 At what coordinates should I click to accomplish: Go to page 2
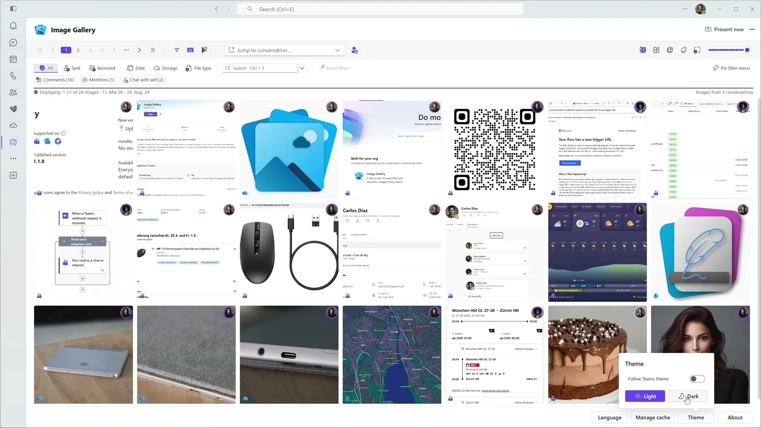click(78, 50)
